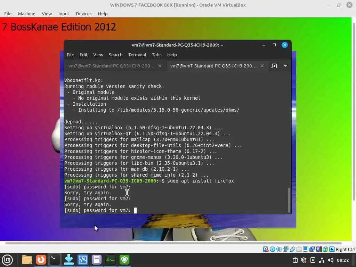The width and height of the screenshot is (356, 267).
Task: Click the sudo password prompt cursor
Action: (x=135, y=210)
